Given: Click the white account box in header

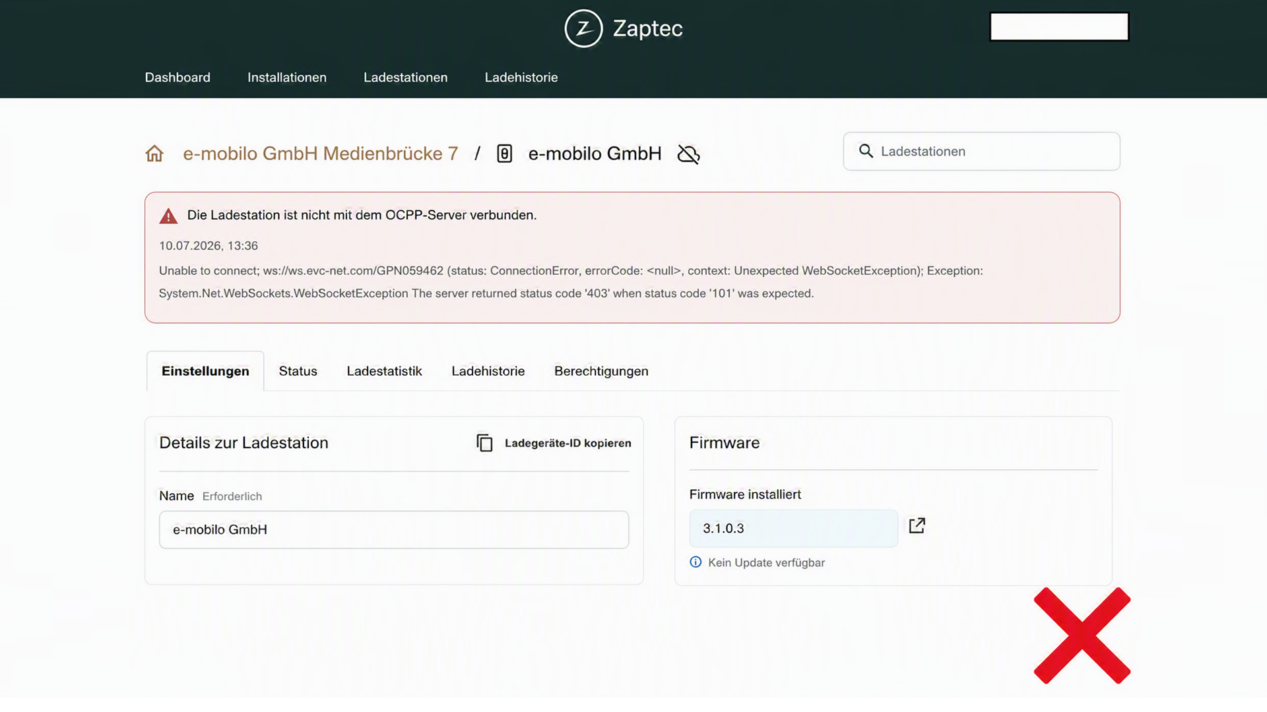Looking at the screenshot, I should pos(1059,26).
